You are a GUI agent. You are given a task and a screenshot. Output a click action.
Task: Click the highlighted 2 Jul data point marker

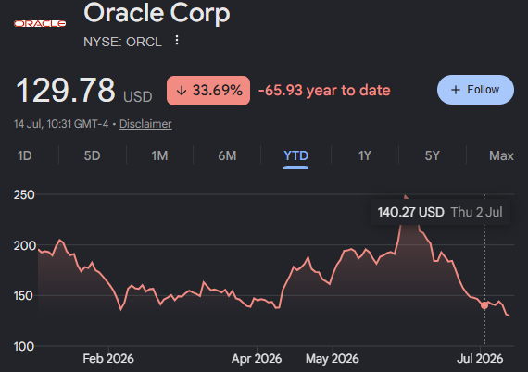pos(484,305)
